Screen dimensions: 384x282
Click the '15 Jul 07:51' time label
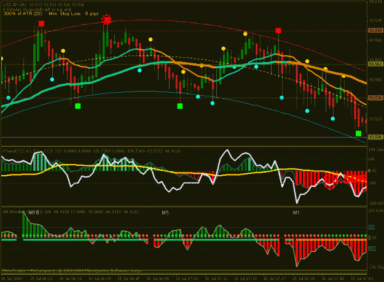(362, 278)
